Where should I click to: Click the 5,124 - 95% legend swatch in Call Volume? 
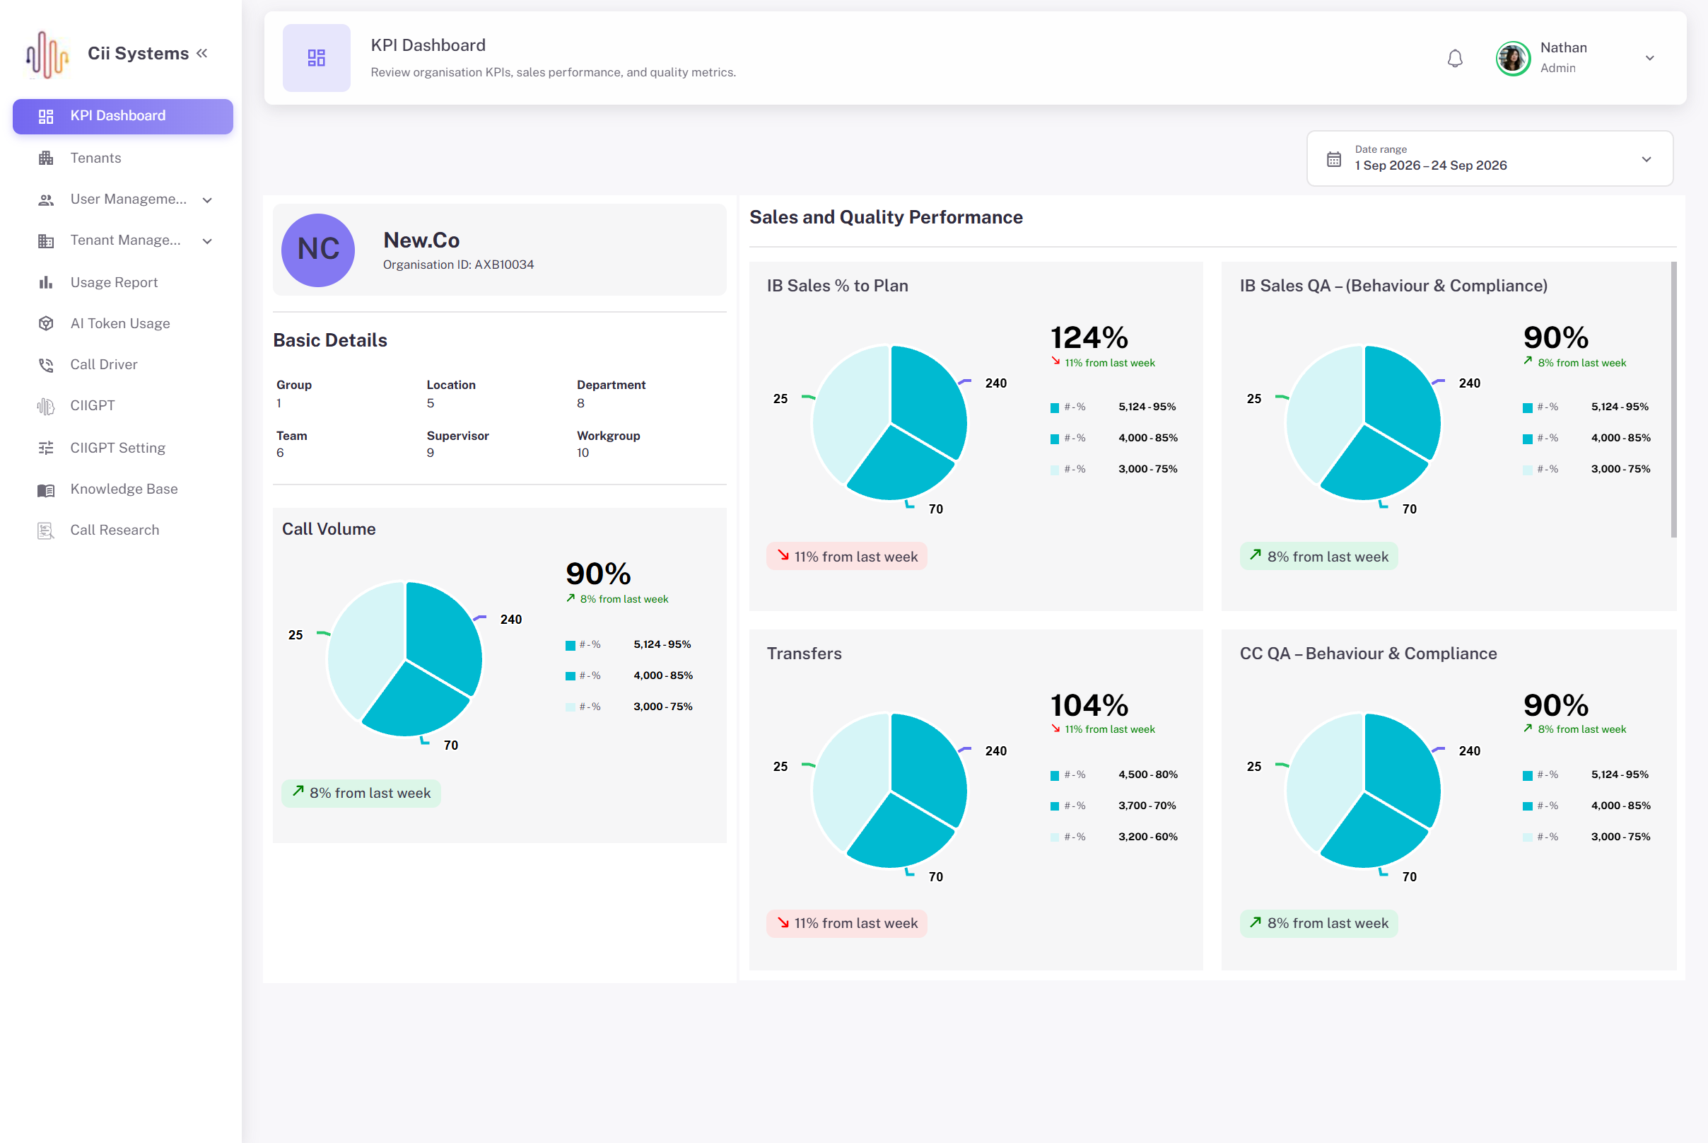click(x=571, y=645)
